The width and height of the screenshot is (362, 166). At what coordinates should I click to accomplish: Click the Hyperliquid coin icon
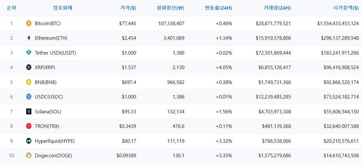coord(29,141)
